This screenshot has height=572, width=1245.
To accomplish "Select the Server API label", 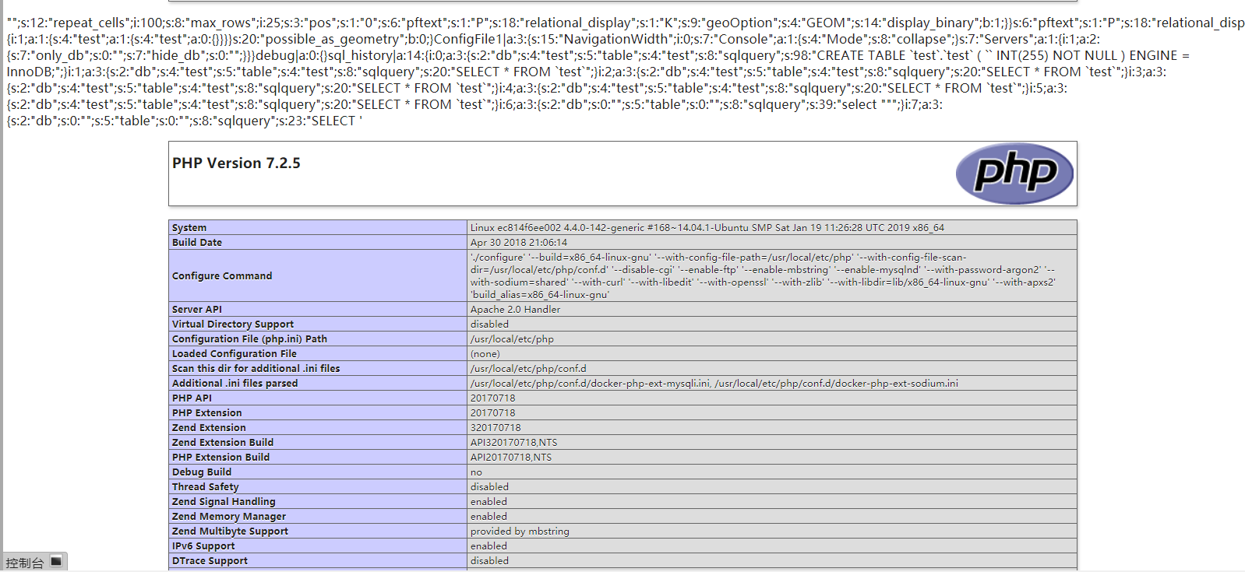I will click(x=197, y=310).
